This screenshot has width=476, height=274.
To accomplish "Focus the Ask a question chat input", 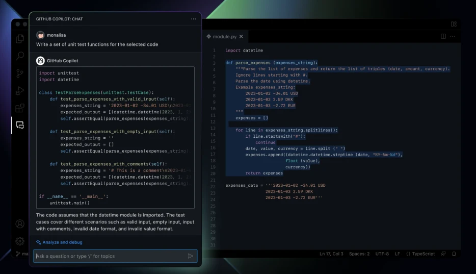I will (x=115, y=256).
